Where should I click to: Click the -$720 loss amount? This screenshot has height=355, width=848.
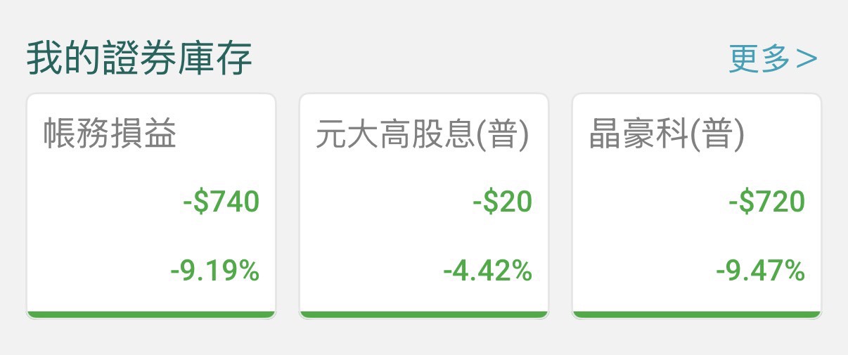click(767, 202)
